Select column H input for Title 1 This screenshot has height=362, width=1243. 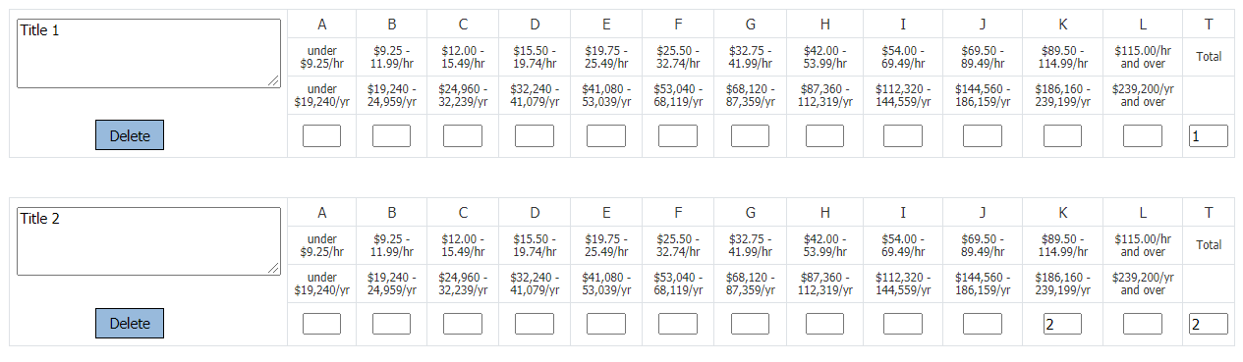[x=824, y=135]
